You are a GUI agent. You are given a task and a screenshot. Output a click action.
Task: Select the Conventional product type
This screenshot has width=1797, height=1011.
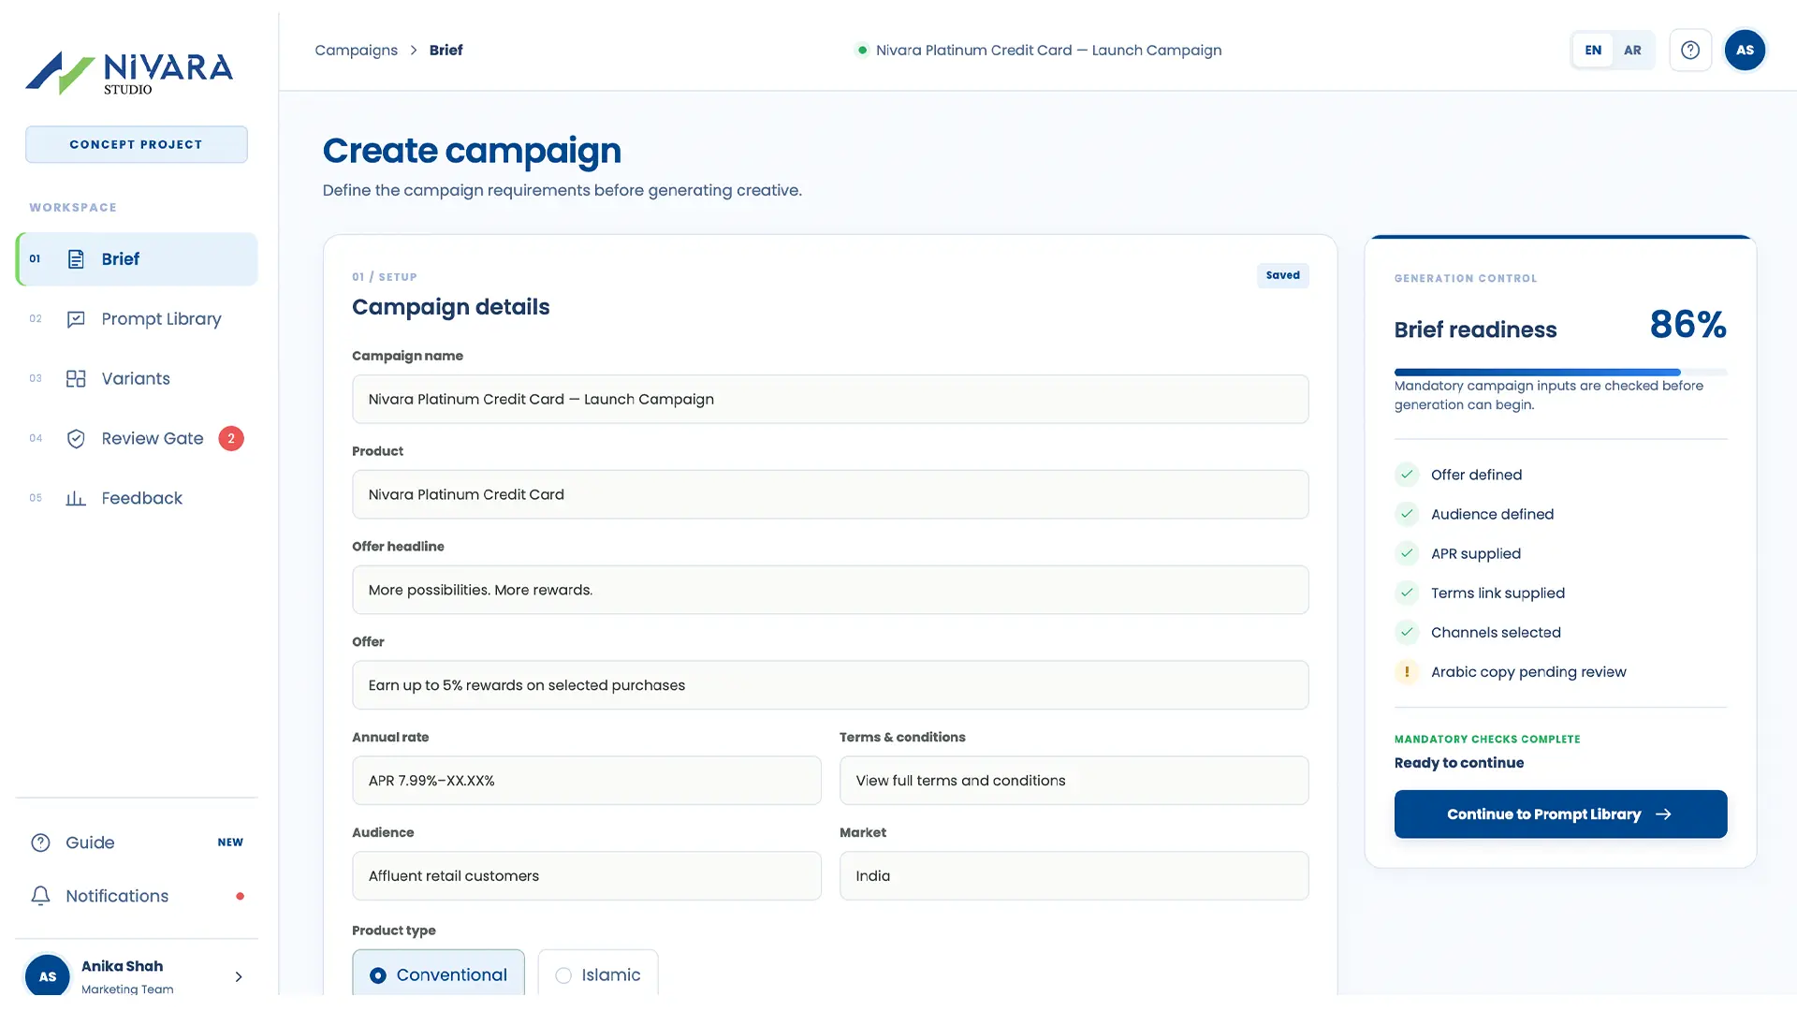click(438, 974)
